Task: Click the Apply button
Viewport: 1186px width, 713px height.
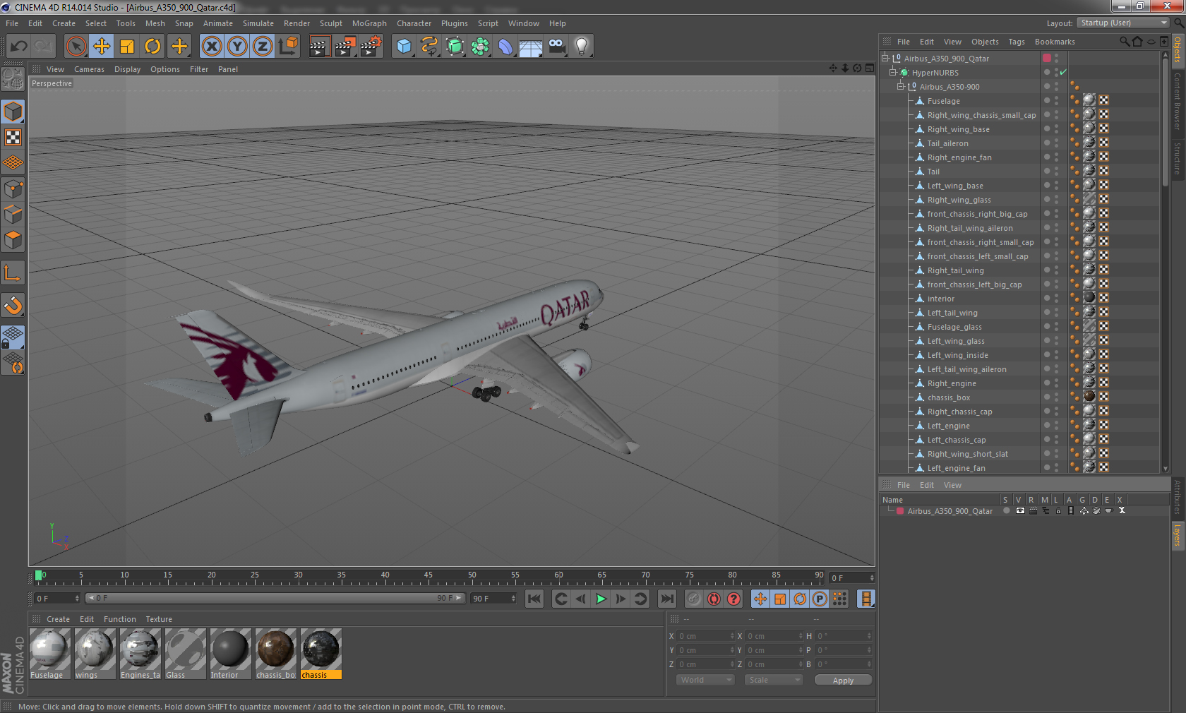Action: coord(843,681)
